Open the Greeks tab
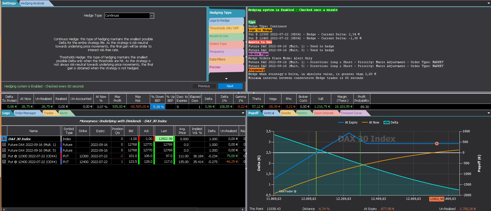Screen dimensions: 491x211 click(x=286, y=113)
